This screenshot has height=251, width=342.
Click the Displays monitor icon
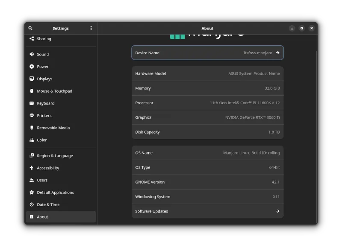click(31, 79)
